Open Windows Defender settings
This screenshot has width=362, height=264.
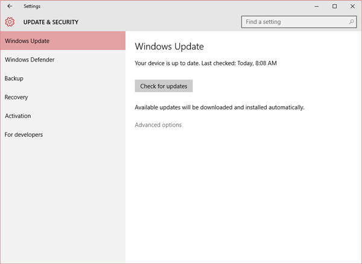pos(63,60)
